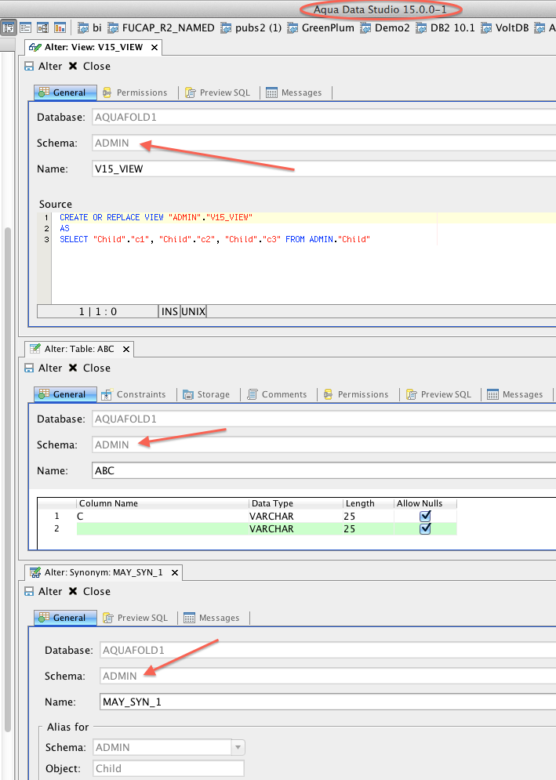Close the Alter: Synonym: MAY_SYN_1 tab
This screenshot has width=556, height=780.
tap(175, 572)
